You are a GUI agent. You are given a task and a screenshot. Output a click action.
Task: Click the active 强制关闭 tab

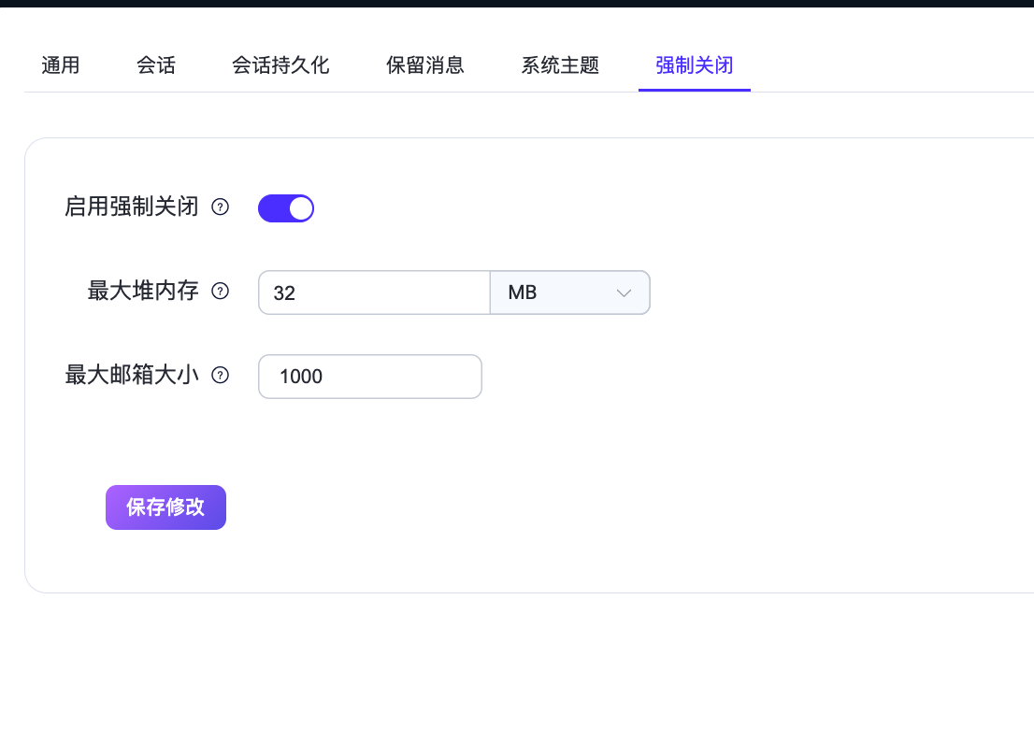(694, 65)
